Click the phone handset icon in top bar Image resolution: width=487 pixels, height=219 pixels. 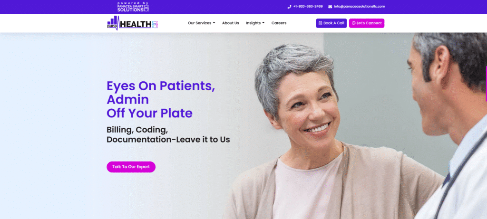(289, 7)
